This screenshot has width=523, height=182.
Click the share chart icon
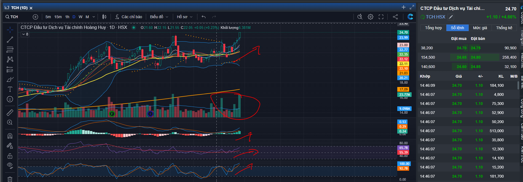coord(395,17)
